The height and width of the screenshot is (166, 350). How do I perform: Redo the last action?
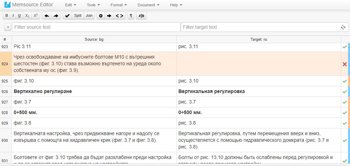[x=56, y=16]
